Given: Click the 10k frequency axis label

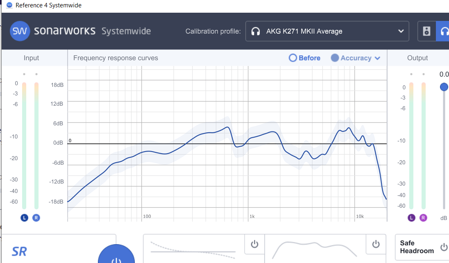Looking at the screenshot, I should 360,216.
